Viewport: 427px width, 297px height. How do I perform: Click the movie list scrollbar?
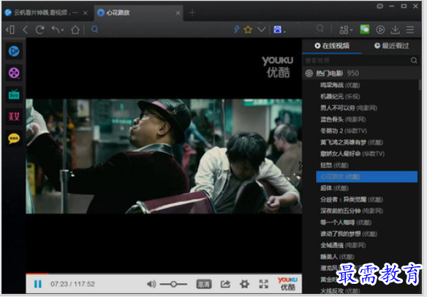click(420, 85)
